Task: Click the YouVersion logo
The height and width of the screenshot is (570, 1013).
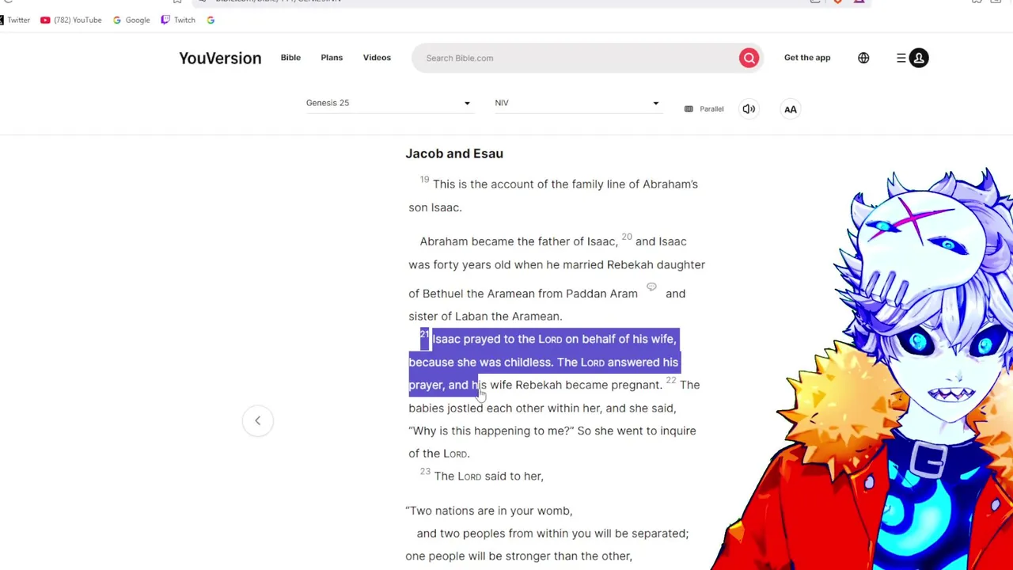Action: pos(220,58)
